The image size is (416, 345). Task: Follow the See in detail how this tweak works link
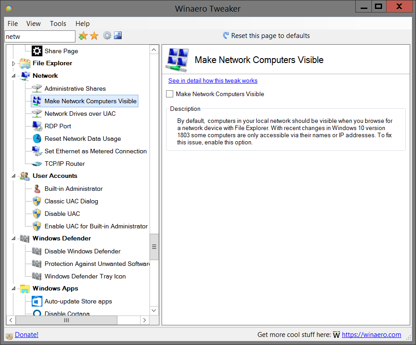pyautogui.click(x=213, y=80)
